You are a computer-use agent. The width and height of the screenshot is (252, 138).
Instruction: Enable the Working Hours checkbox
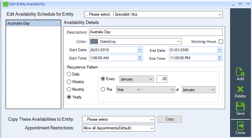pos(221,42)
